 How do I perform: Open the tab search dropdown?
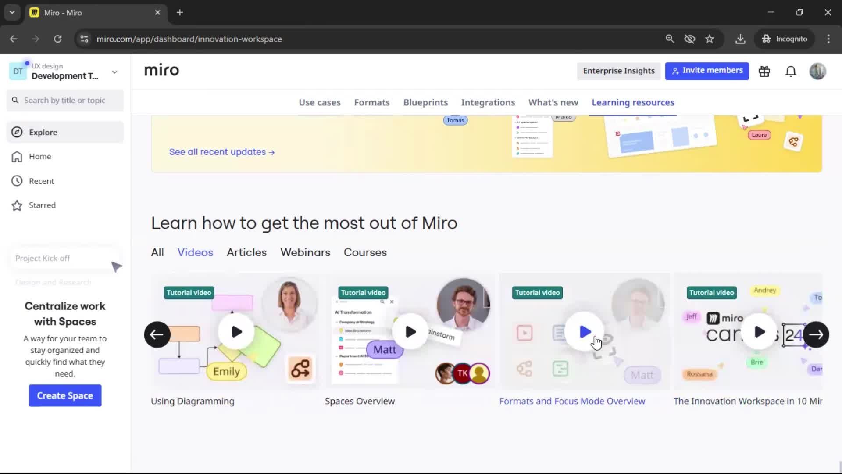[x=12, y=13]
